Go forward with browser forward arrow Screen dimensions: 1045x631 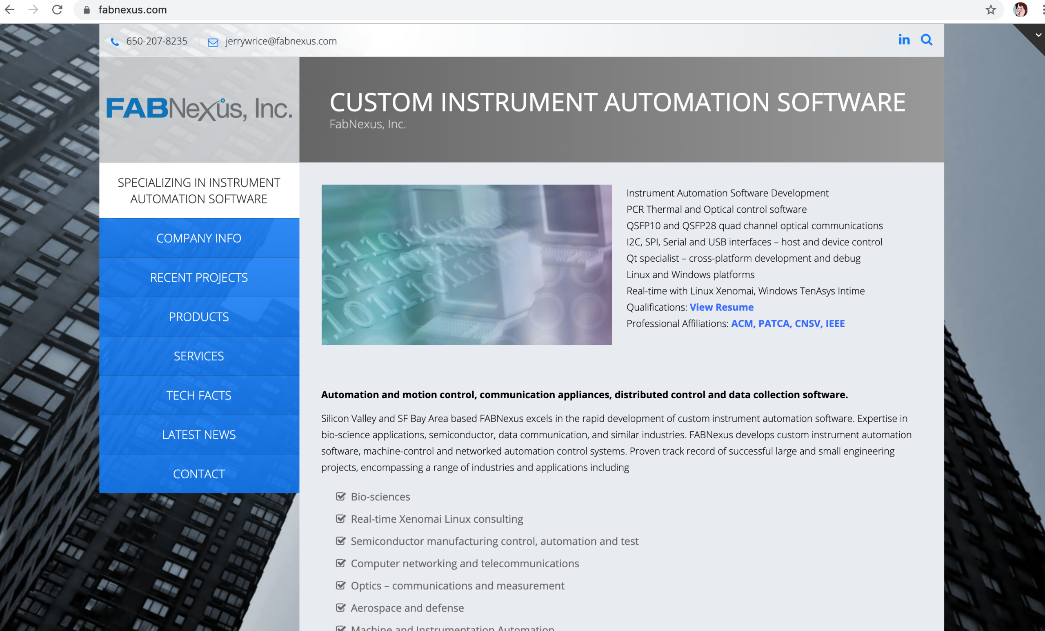coord(33,9)
